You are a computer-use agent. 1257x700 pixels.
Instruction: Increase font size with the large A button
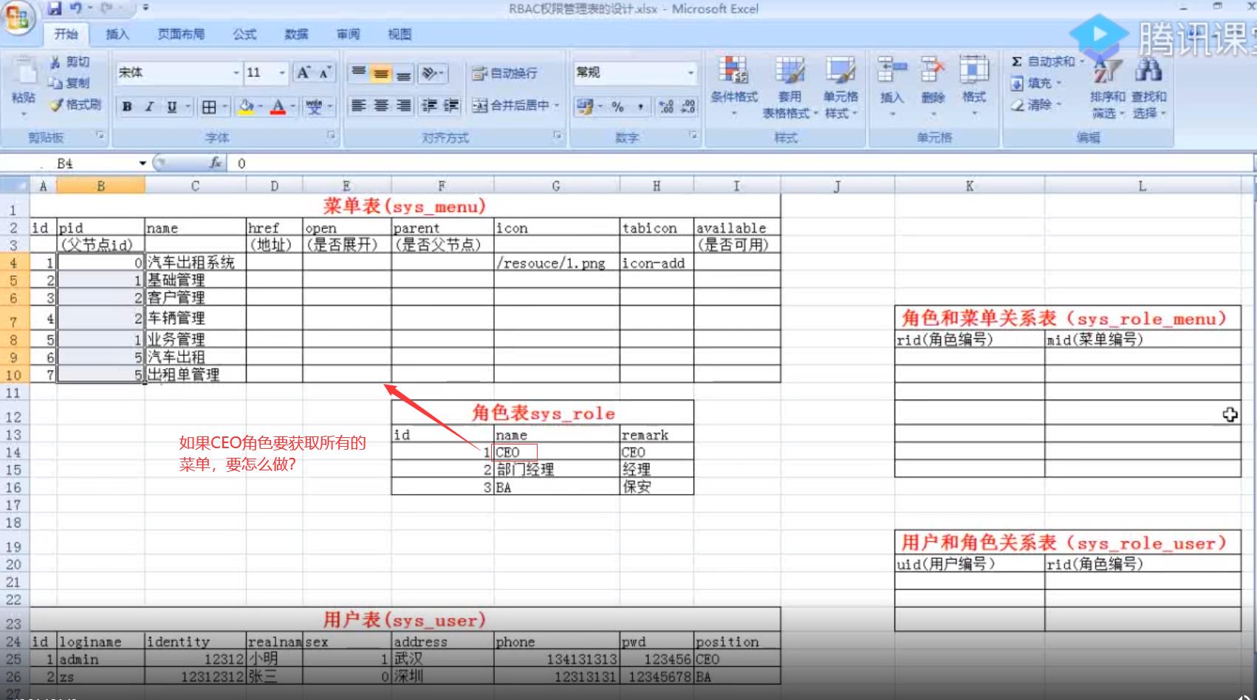click(x=303, y=72)
